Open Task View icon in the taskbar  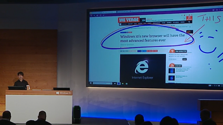coord(115,84)
